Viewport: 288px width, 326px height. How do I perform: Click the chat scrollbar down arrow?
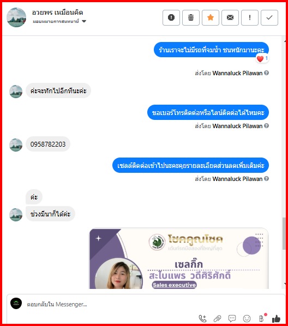(285, 284)
